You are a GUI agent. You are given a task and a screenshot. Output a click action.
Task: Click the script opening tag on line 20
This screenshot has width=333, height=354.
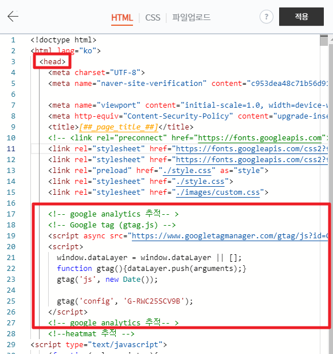65,247
